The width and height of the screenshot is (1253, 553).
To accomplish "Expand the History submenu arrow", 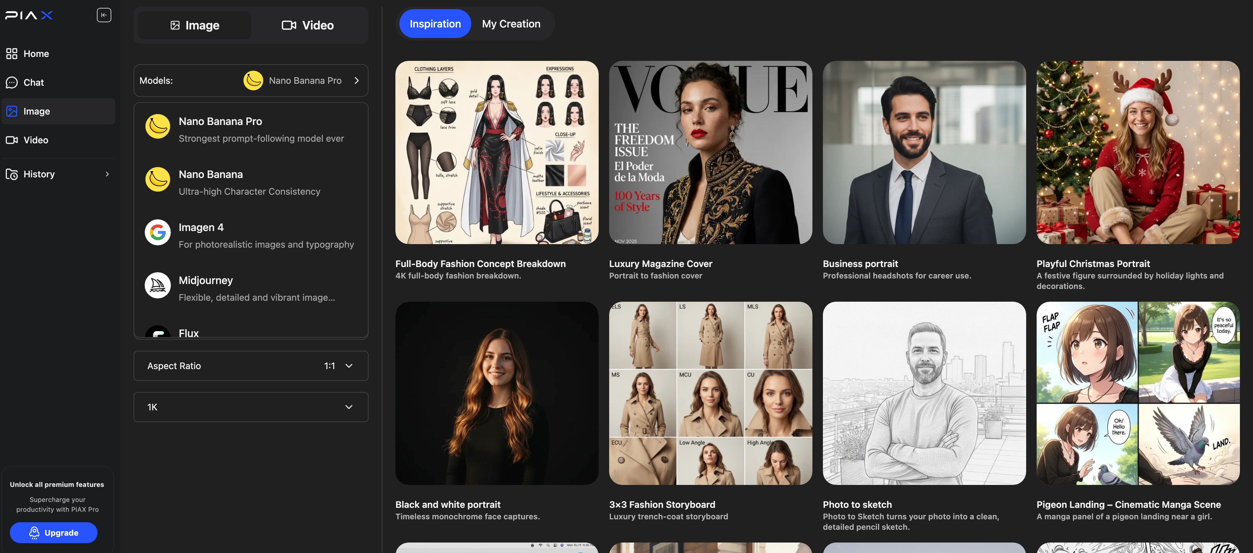I will [x=107, y=174].
